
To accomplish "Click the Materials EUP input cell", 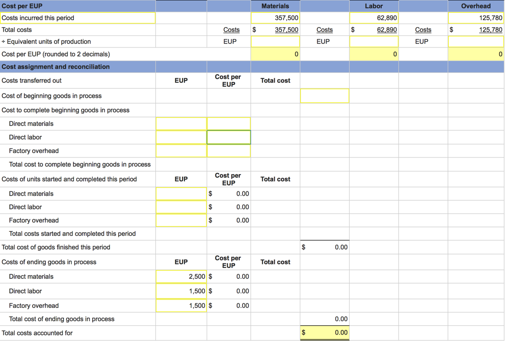I will coord(275,41).
